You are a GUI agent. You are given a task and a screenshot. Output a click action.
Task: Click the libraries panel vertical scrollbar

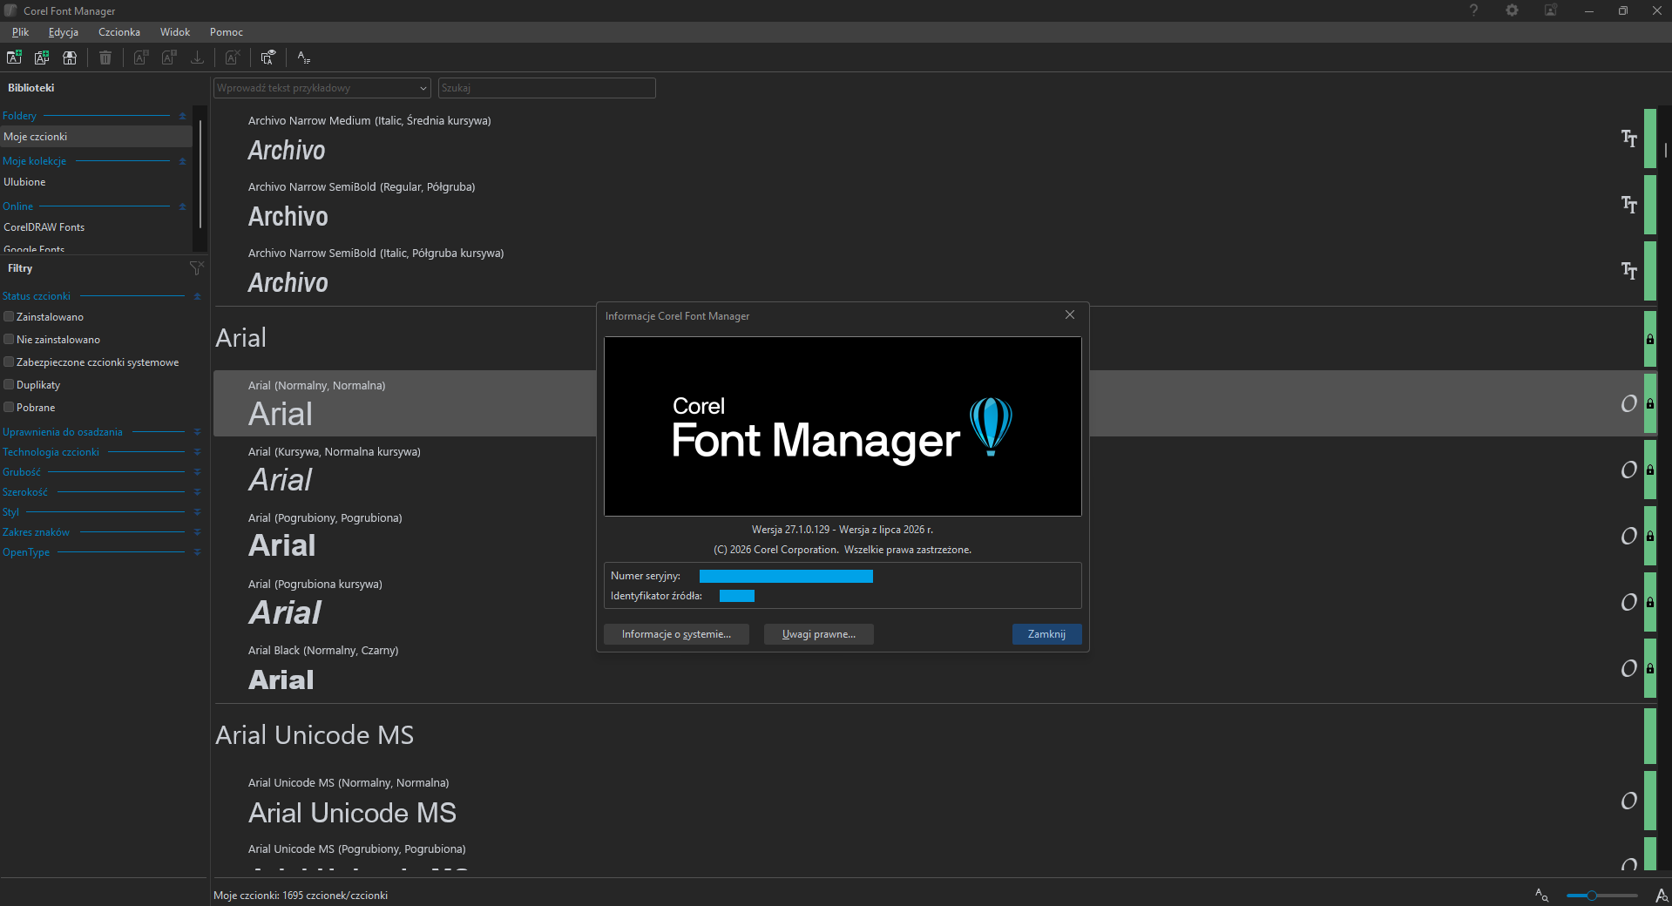click(x=200, y=174)
